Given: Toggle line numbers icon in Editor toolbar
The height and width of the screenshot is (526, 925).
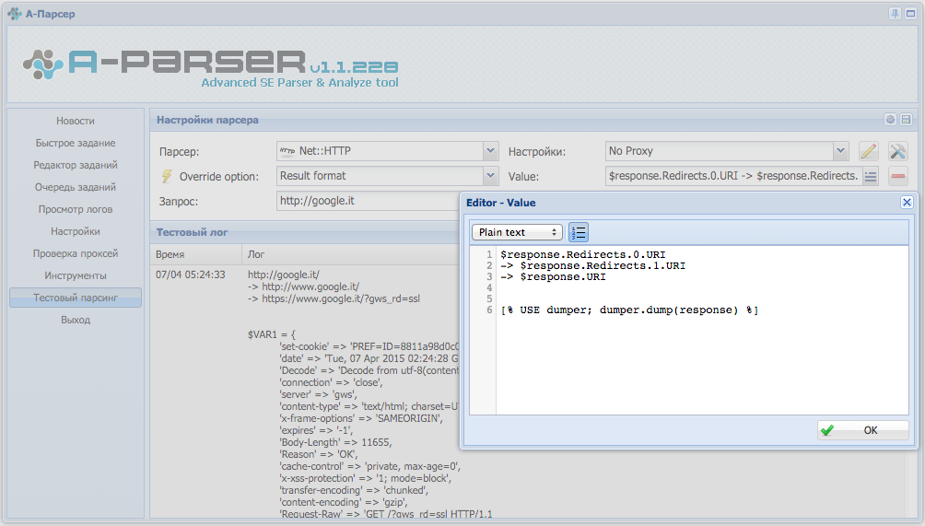Looking at the screenshot, I should (579, 232).
